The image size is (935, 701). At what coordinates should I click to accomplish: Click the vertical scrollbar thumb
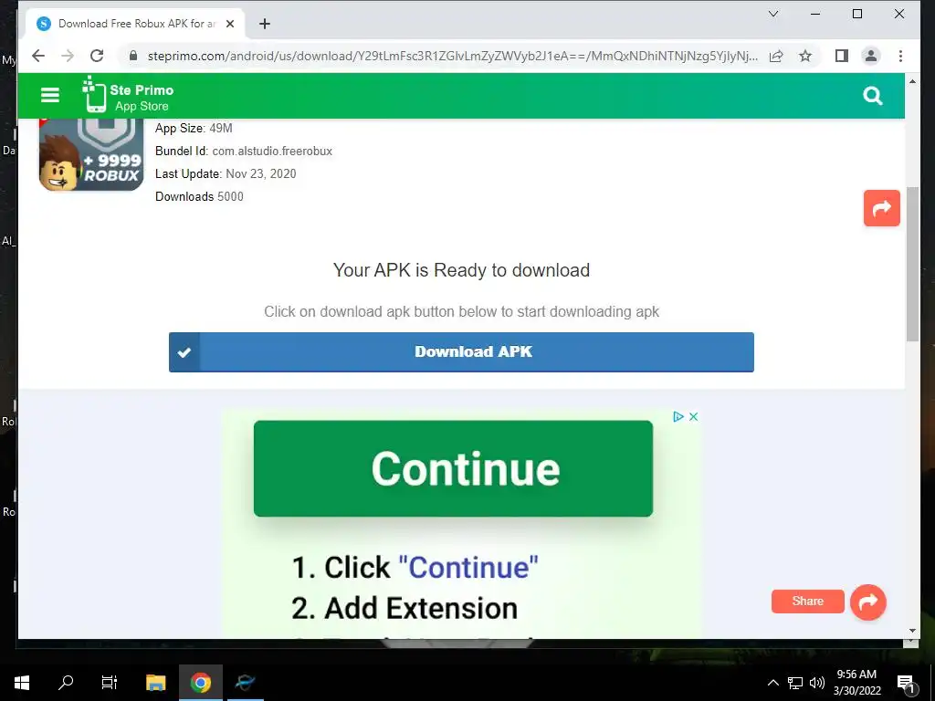[x=912, y=264]
